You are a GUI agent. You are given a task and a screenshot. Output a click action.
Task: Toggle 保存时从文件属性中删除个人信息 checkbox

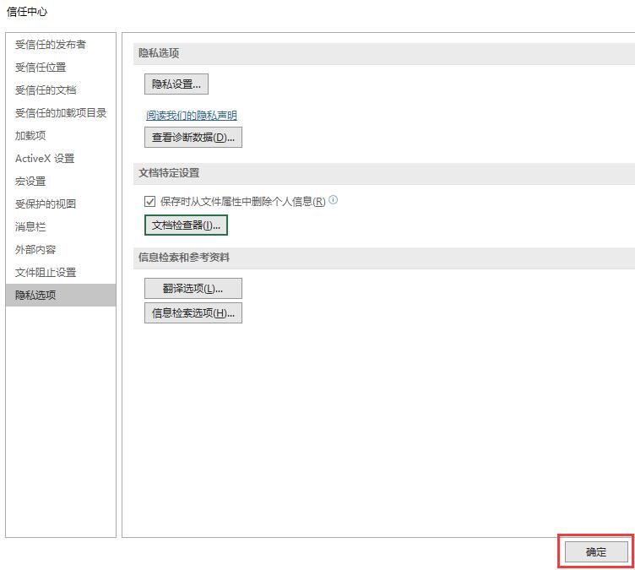click(150, 202)
